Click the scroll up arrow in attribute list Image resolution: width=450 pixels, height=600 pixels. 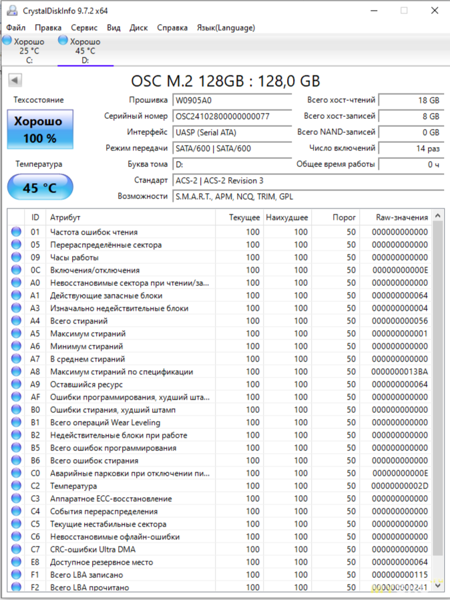(438, 216)
